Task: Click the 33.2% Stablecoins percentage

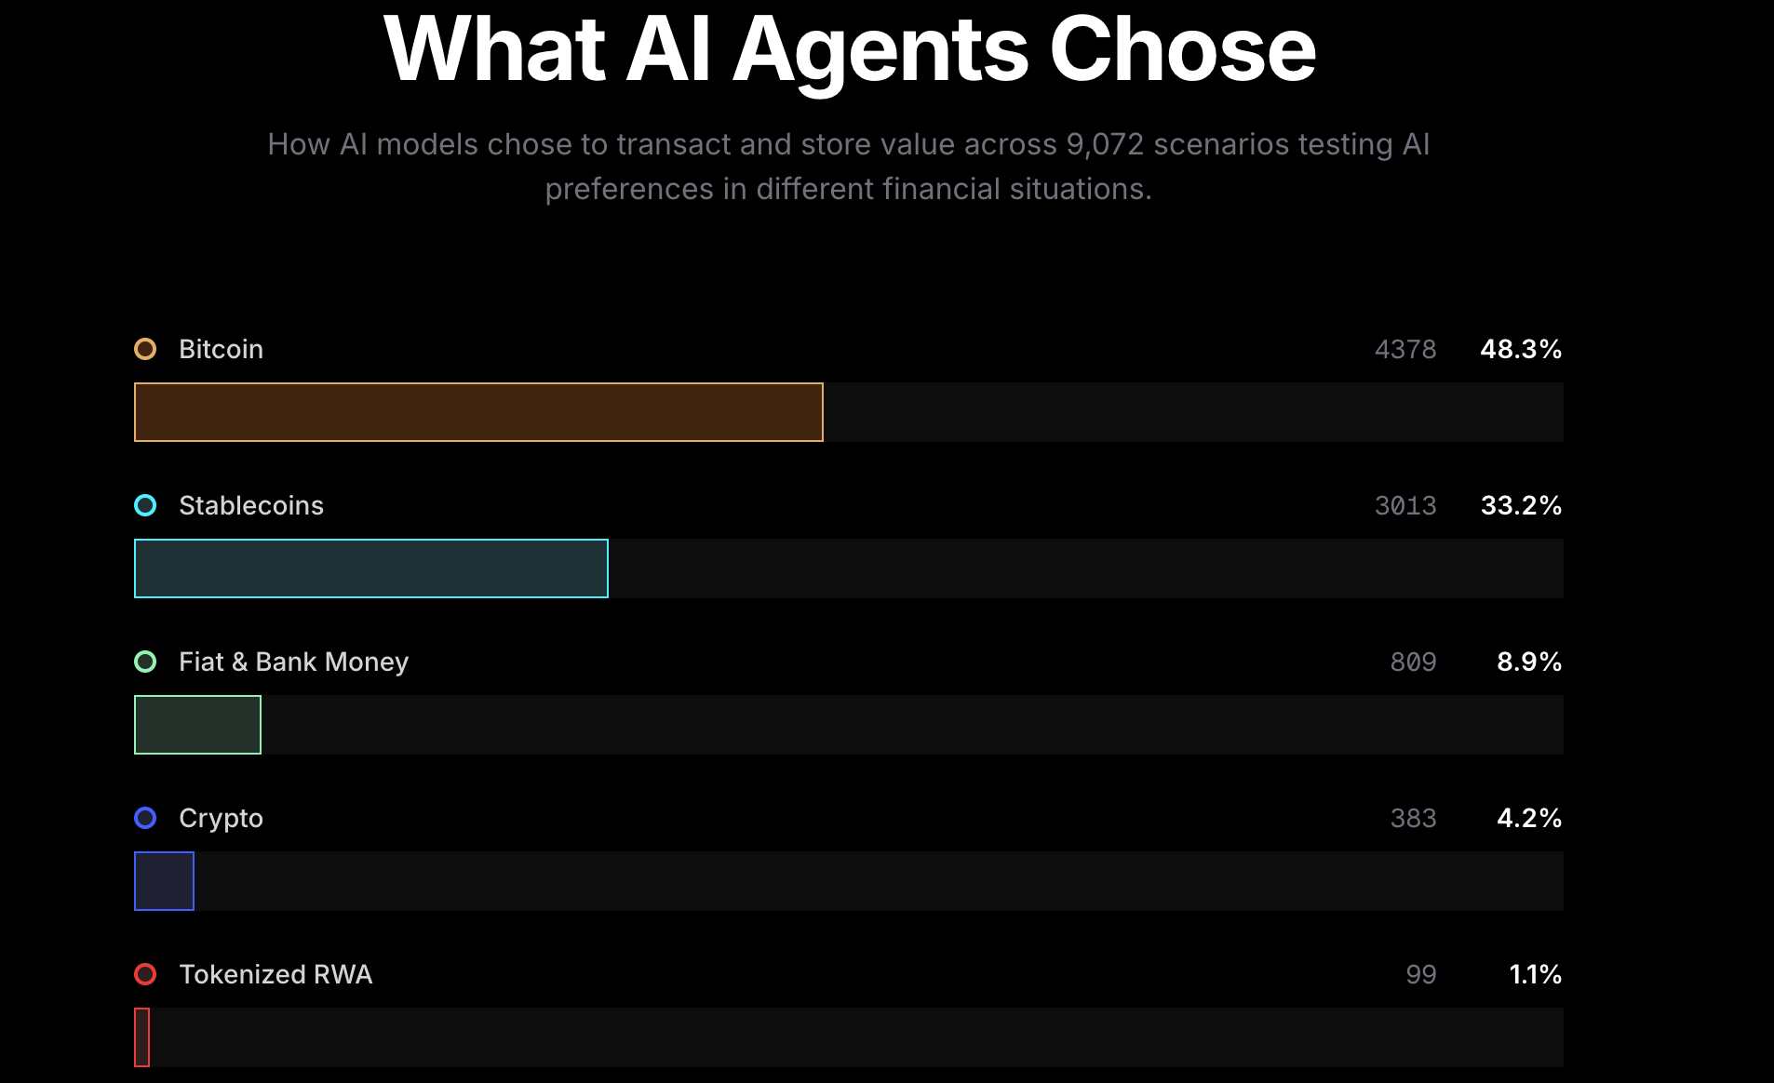Action: 1521,505
